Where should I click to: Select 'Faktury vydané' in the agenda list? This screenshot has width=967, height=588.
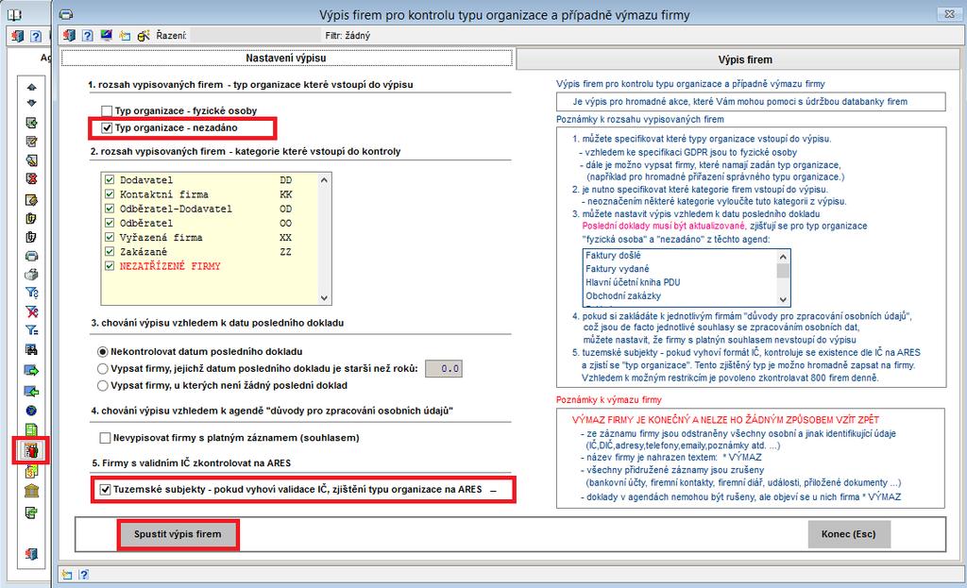[x=618, y=269]
